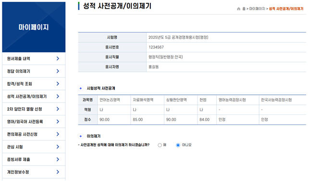
Task: Click chevron arrow next to 개인정보수정
Action: point(58,172)
